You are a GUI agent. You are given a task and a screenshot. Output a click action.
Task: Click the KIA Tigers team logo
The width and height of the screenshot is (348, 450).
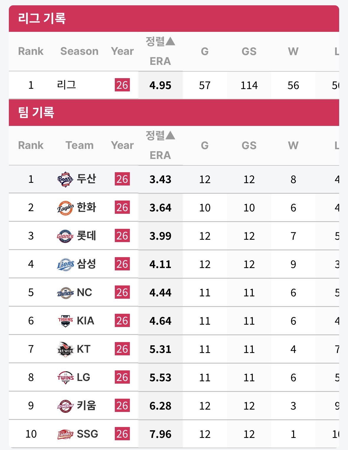(65, 321)
